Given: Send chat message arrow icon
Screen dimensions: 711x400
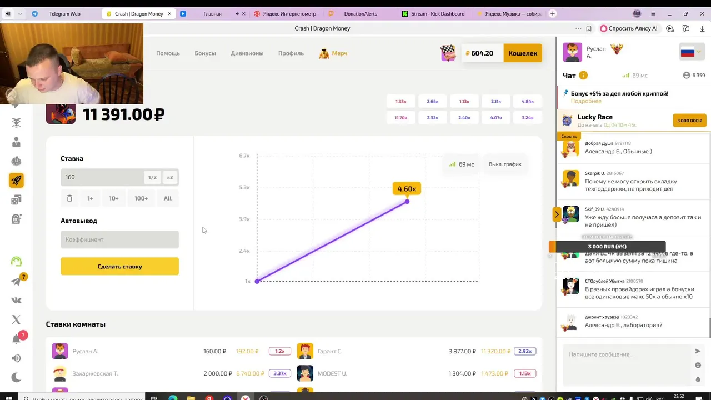Looking at the screenshot, I should click(x=698, y=351).
